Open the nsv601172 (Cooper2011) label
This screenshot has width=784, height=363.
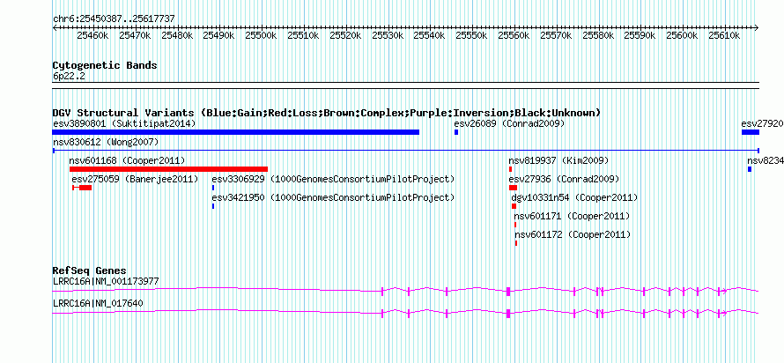(x=573, y=234)
